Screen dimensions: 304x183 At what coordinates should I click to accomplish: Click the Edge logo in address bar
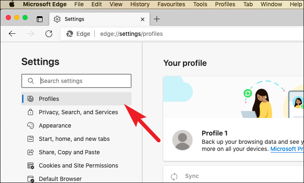point(70,34)
